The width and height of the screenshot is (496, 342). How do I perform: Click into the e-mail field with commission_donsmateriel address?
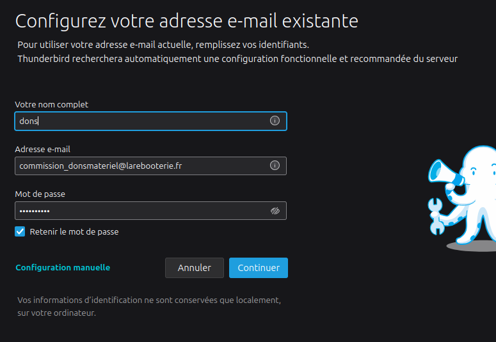[141, 166]
